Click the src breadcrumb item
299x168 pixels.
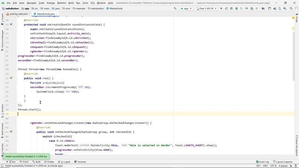pos(35,8)
